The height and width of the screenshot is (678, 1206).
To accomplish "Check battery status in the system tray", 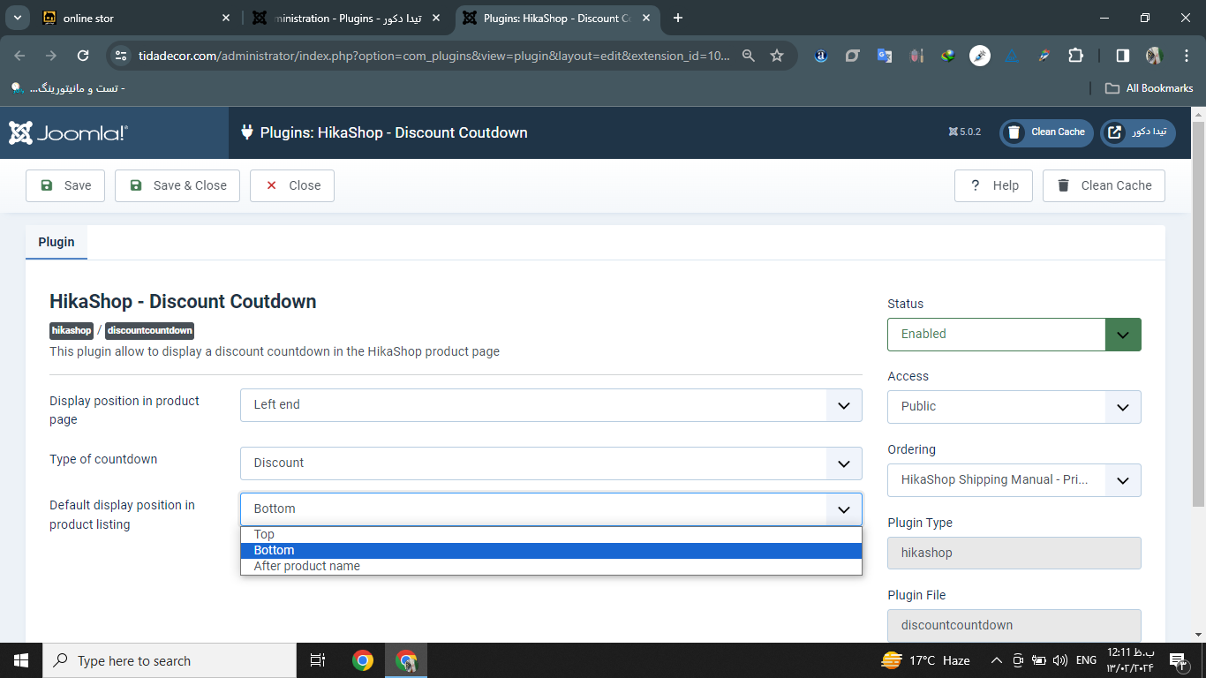I will 1039,660.
